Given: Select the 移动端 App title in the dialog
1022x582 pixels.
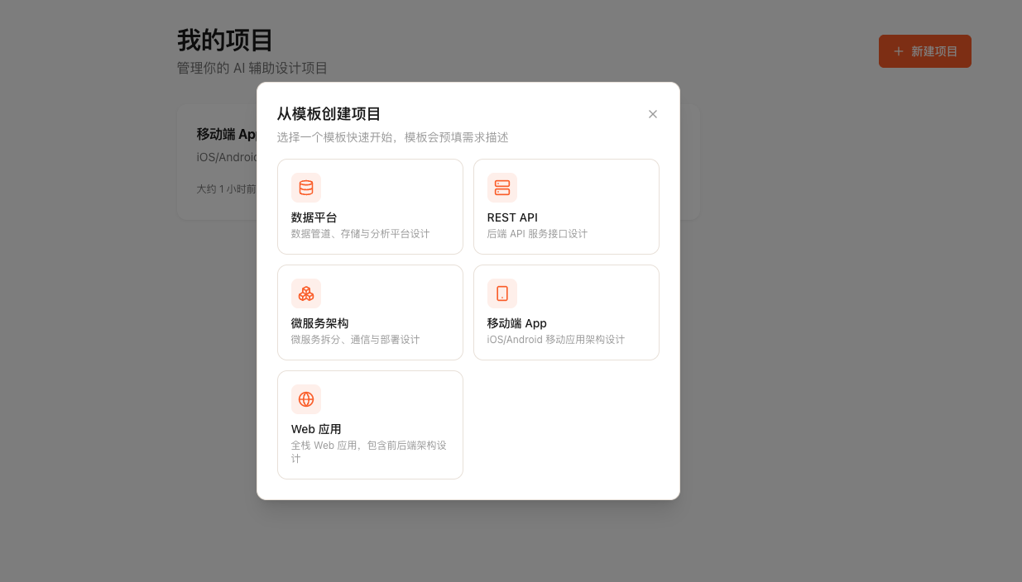Looking at the screenshot, I should click(x=516, y=323).
